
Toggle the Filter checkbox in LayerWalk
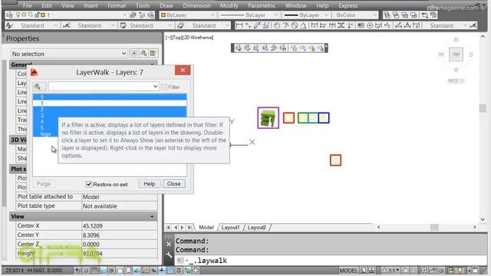(164, 87)
